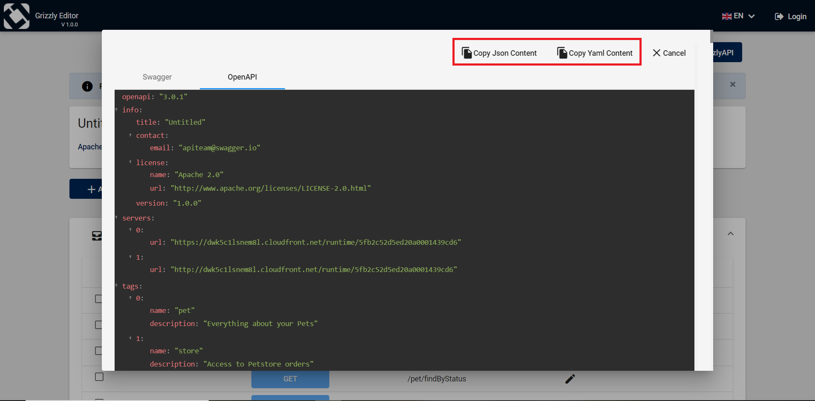
Task: Collapse tags item 0
Action: click(x=130, y=298)
